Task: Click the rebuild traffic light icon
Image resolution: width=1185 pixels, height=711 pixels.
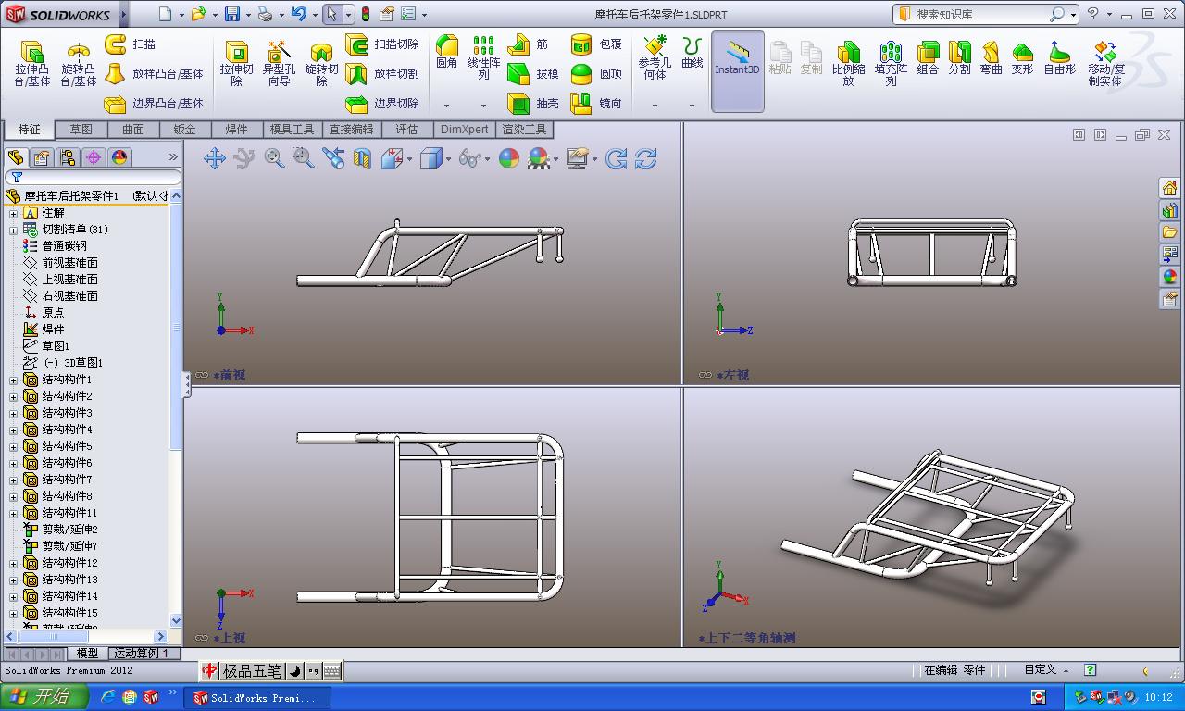Action: 365,14
